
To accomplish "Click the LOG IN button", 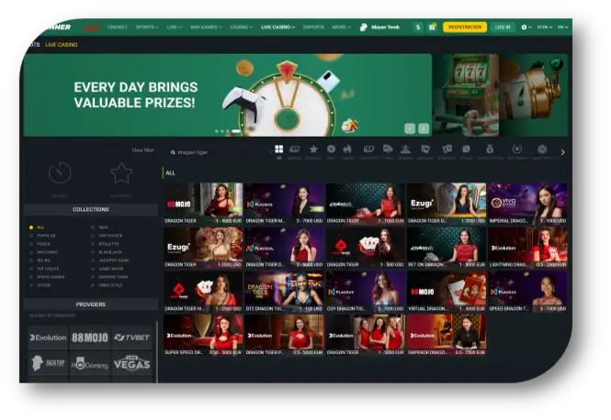I will (x=503, y=28).
